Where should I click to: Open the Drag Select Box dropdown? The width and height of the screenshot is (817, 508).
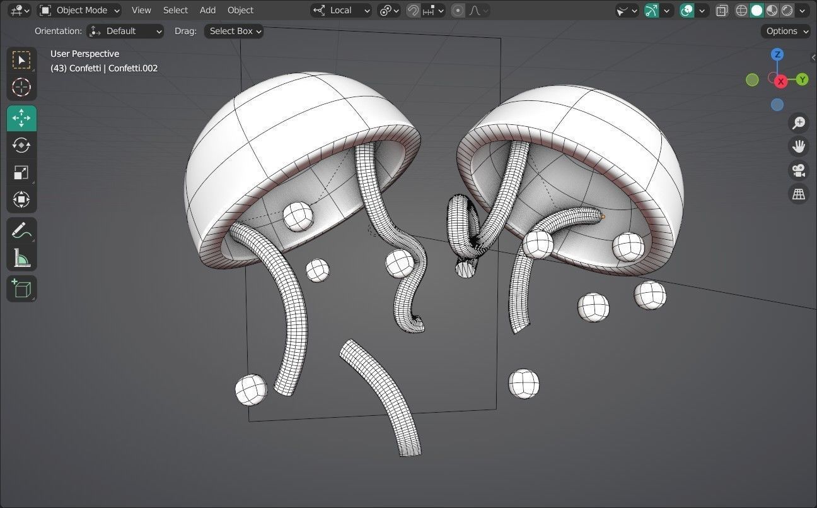coord(234,31)
